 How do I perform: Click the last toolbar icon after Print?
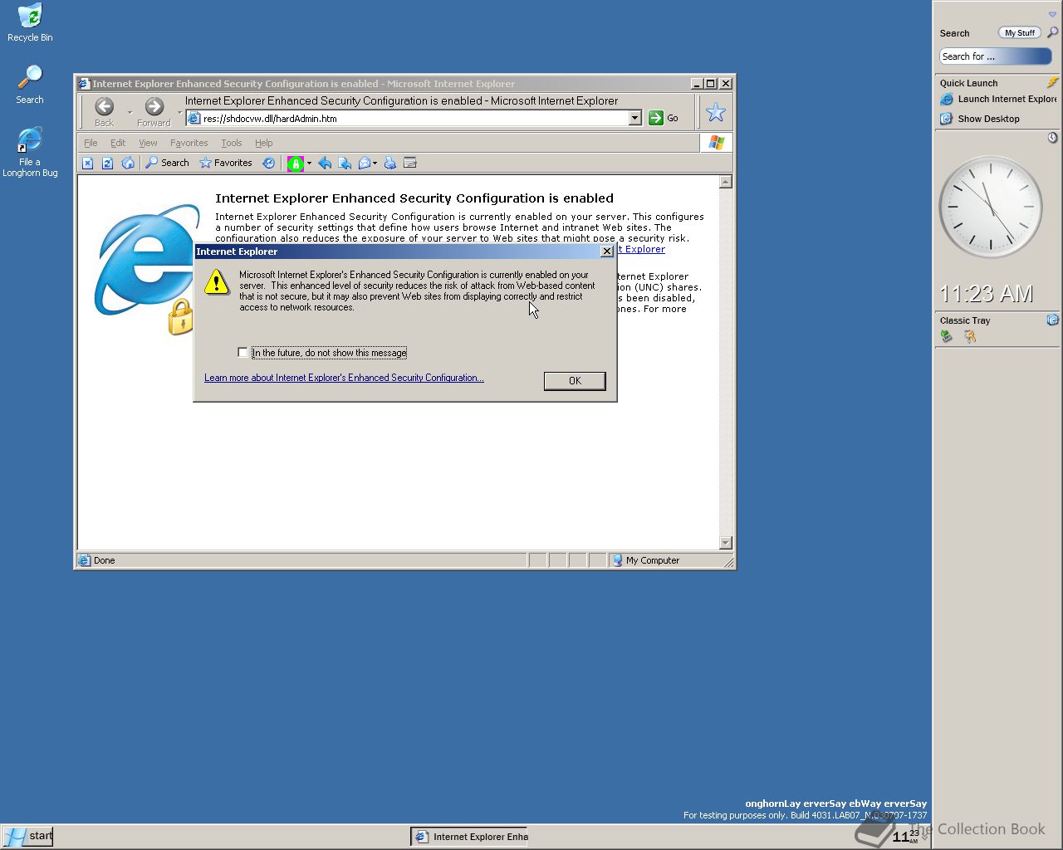tap(409, 164)
